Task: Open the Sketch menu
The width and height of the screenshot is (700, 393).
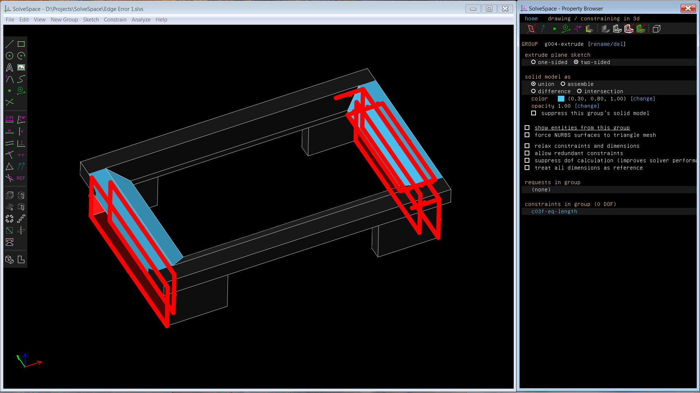Action: tap(91, 20)
